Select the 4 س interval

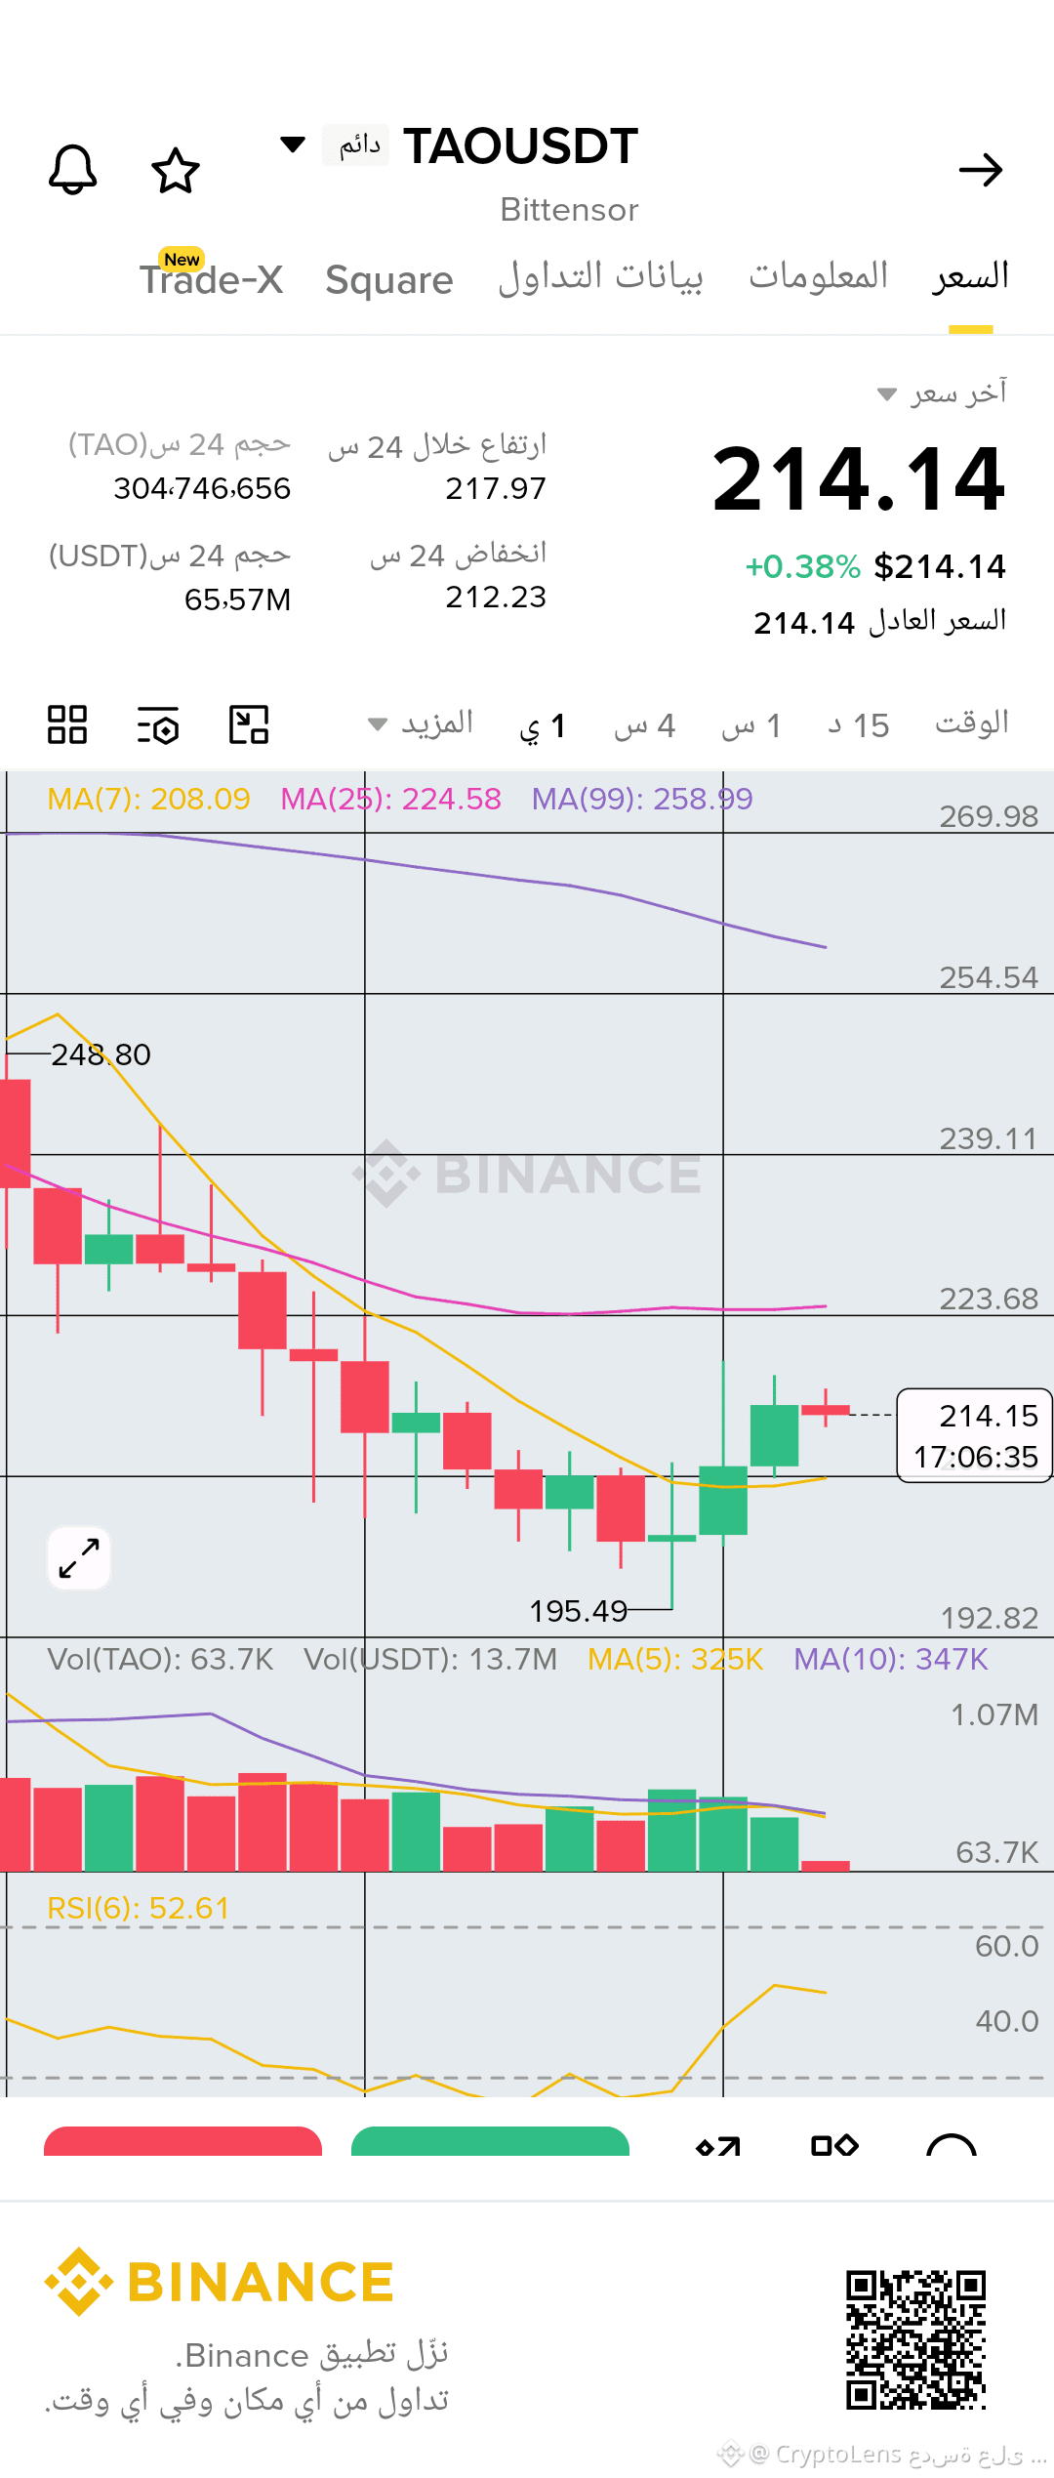pos(645,725)
